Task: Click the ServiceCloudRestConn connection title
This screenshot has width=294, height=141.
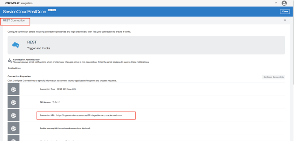Action: 24,12
